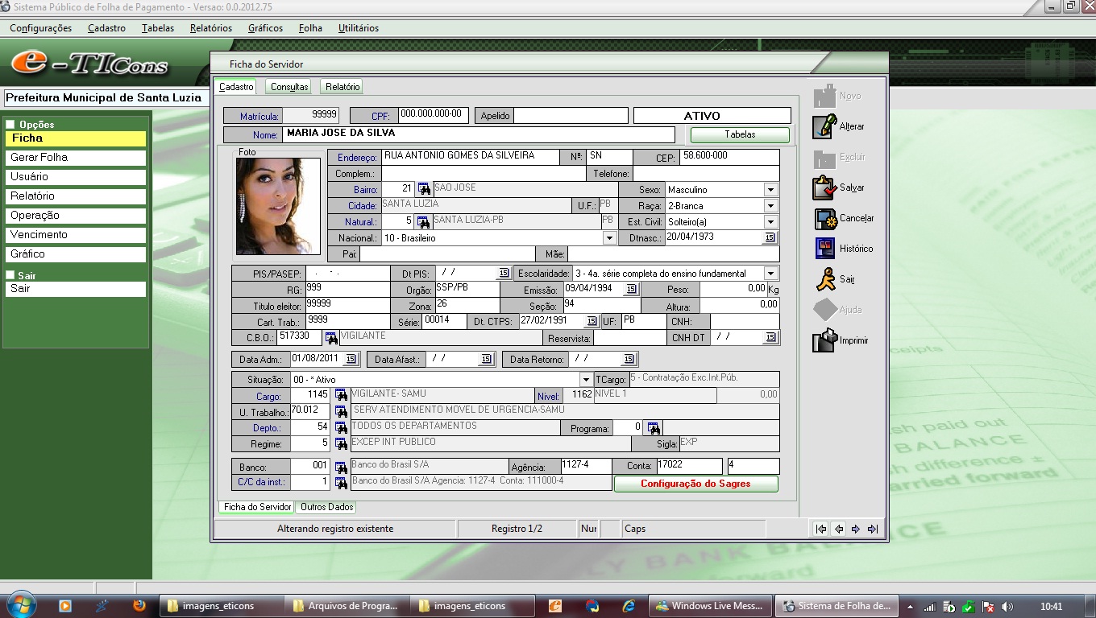Toggle the Sair section checkbox

click(x=10, y=275)
